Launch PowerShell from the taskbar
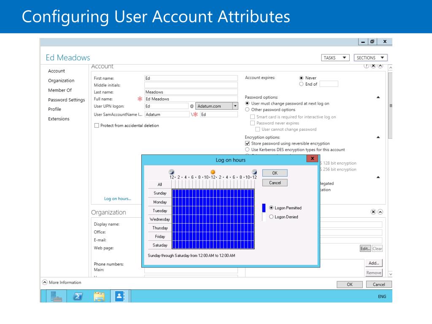Image resolution: width=432 pixels, height=324 pixels. point(78,297)
